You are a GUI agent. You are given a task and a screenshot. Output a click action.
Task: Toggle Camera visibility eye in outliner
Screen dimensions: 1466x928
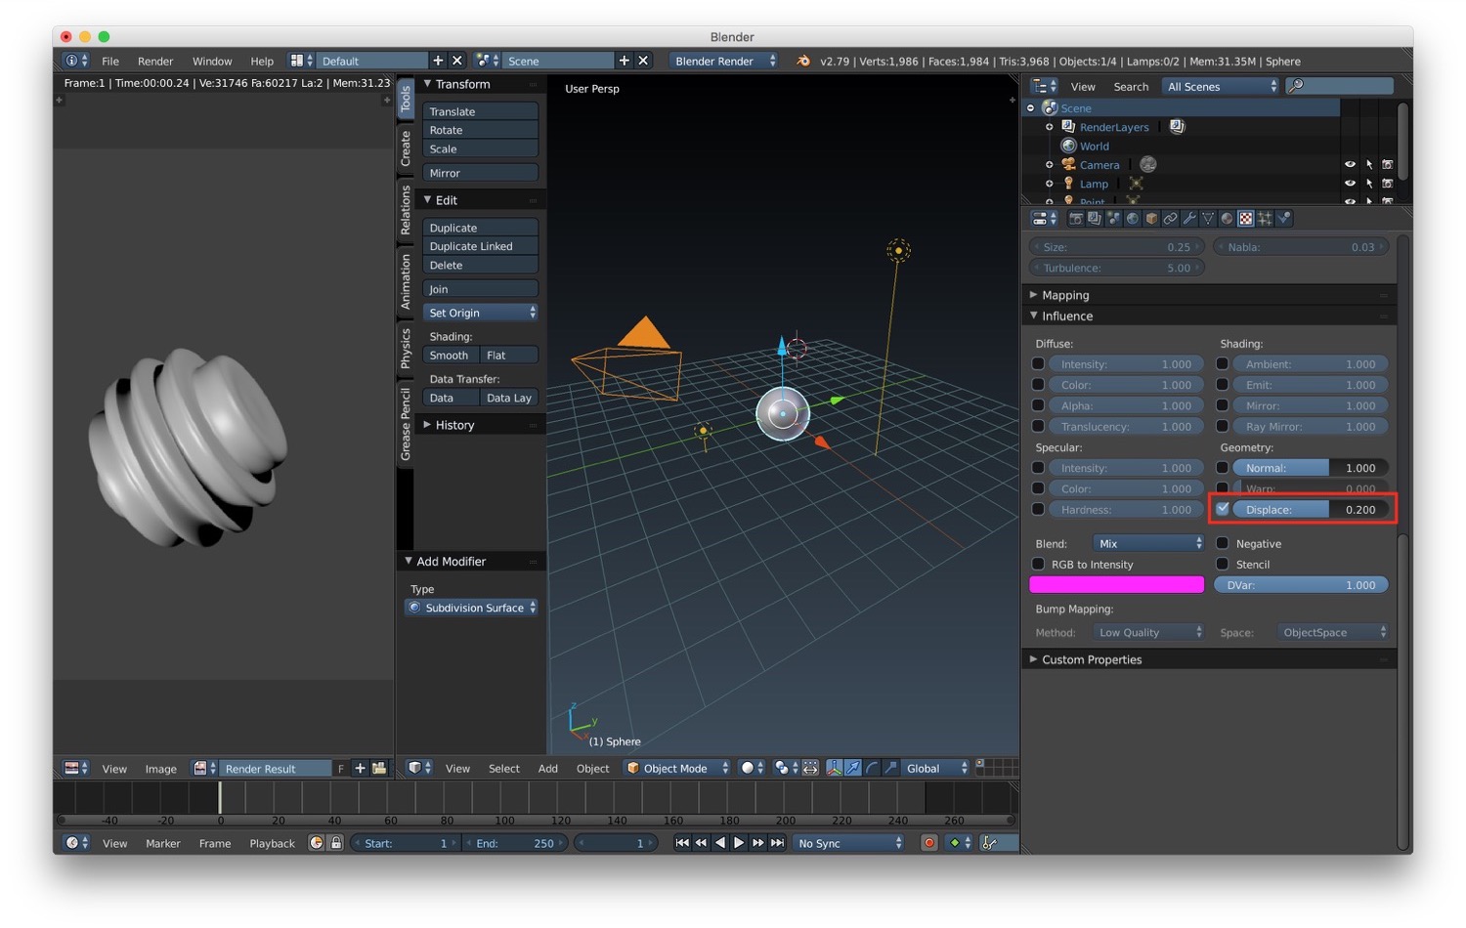tap(1350, 164)
